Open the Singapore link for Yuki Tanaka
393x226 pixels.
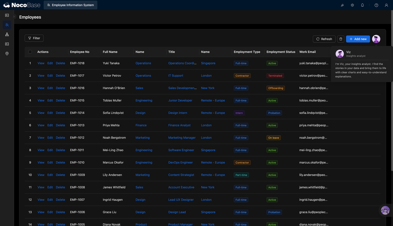tap(208, 63)
